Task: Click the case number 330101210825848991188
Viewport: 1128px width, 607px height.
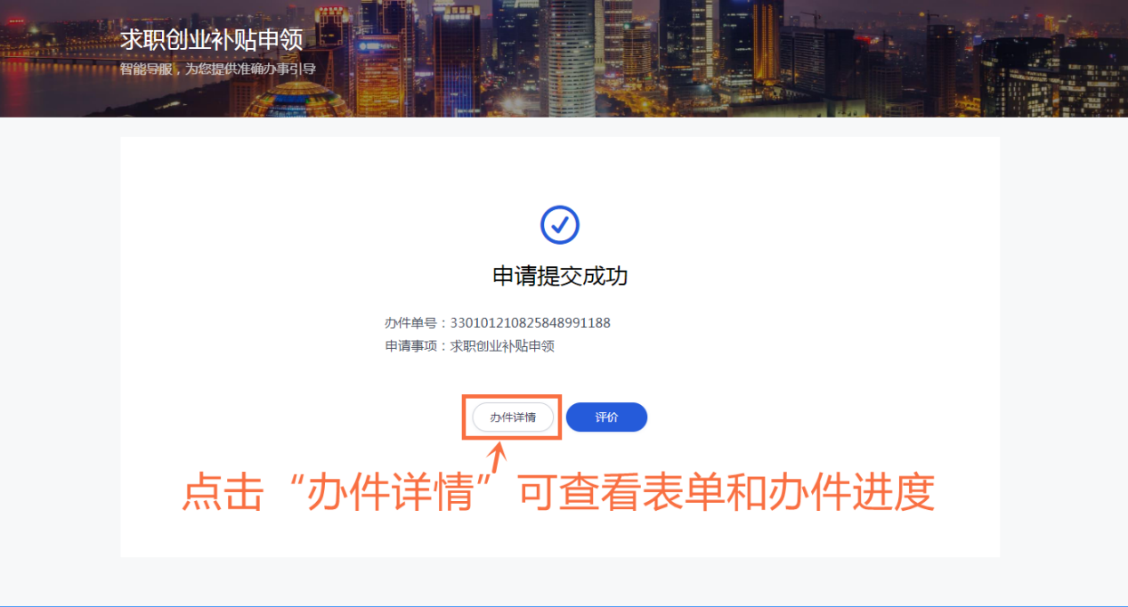Action: pos(531,323)
